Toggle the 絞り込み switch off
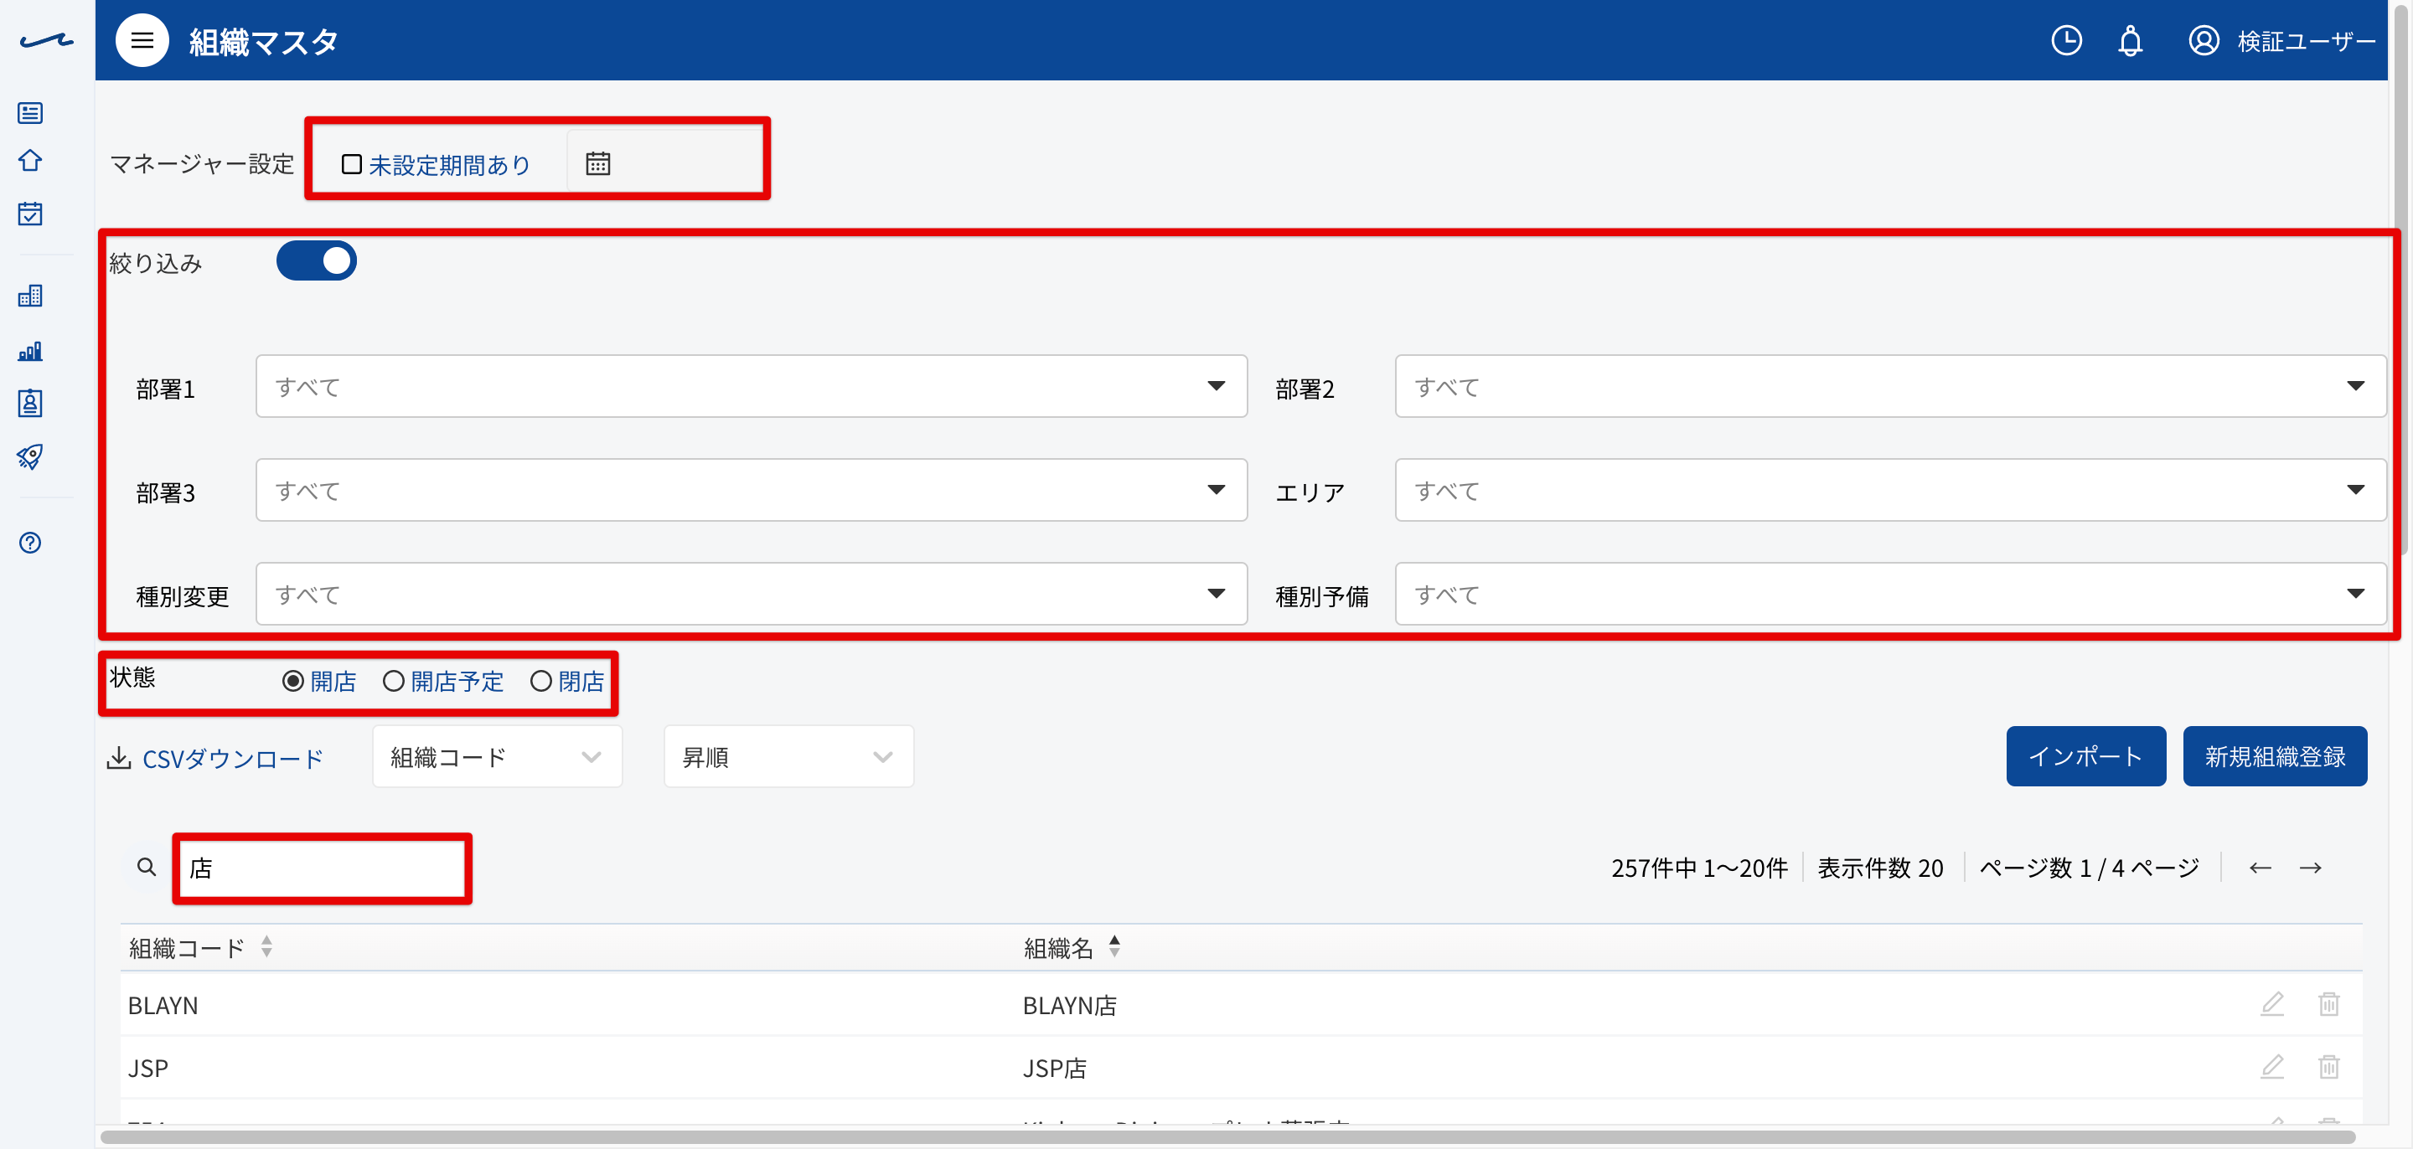 [x=316, y=261]
